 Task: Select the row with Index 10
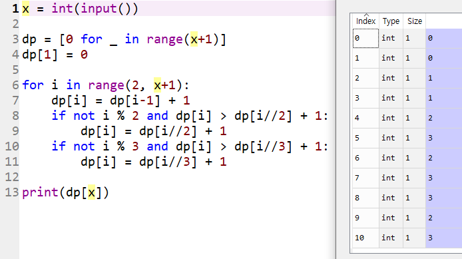(407, 238)
